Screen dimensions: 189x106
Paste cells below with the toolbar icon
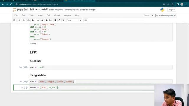(33, 20)
